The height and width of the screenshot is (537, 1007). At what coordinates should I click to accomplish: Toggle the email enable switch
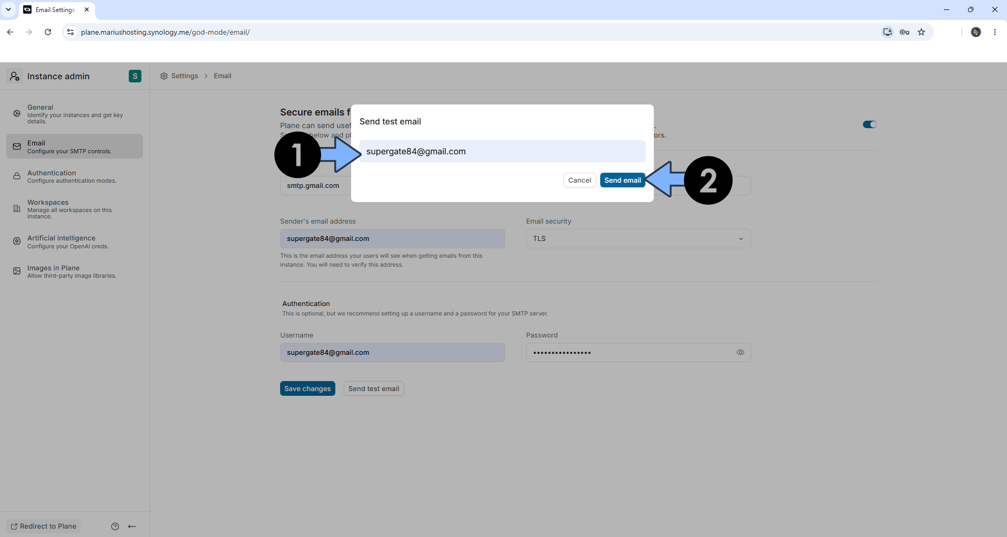870,124
